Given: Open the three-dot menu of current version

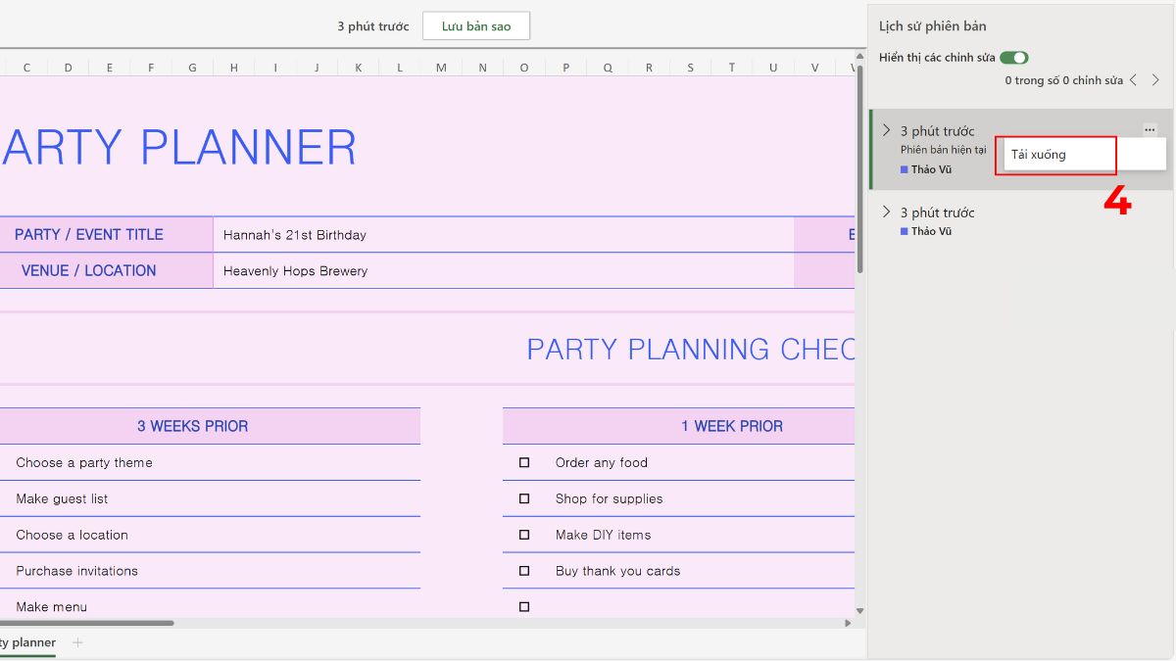Looking at the screenshot, I should coord(1150,129).
